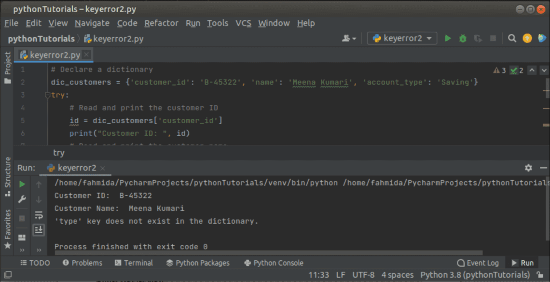Start debugging with the Debug icon
The width and height of the screenshot is (550, 282).
[462, 38]
